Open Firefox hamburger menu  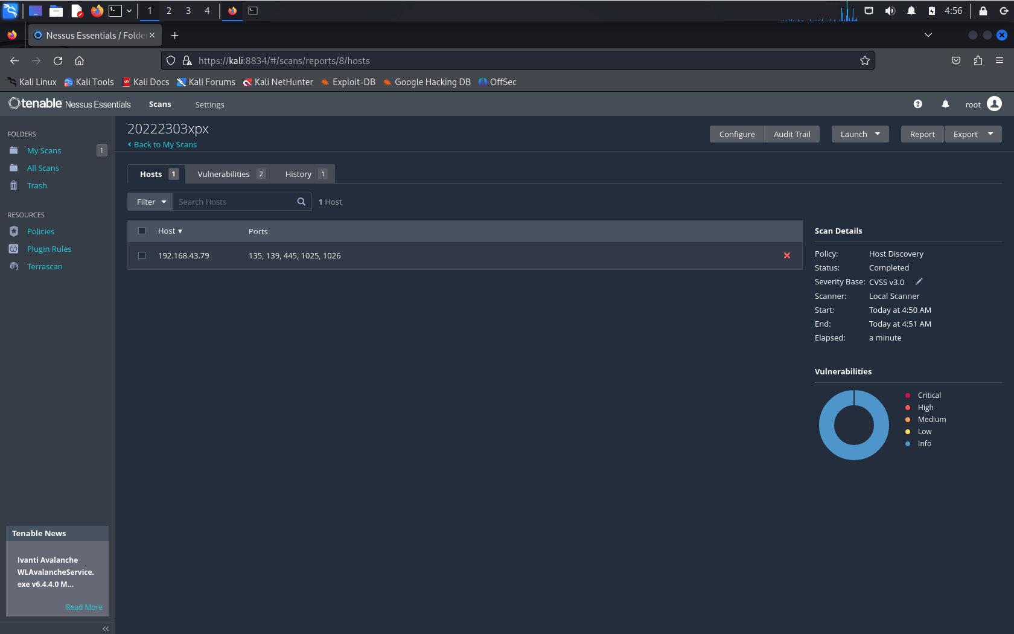click(x=1000, y=60)
